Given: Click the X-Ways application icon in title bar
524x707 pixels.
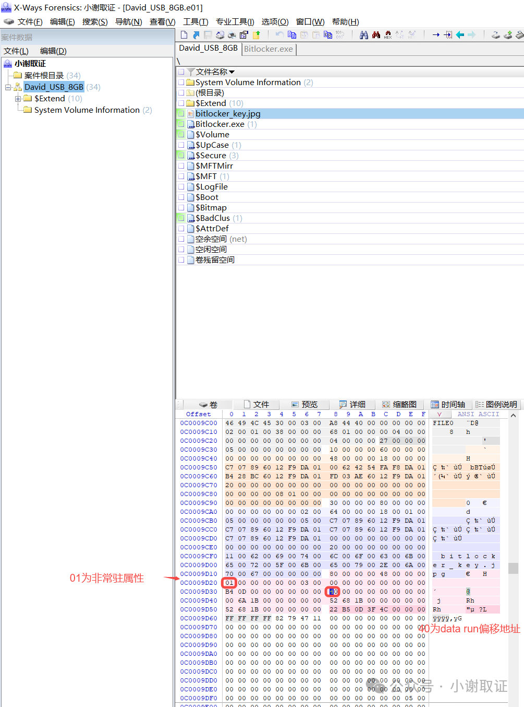Looking at the screenshot, I should 6,7.
